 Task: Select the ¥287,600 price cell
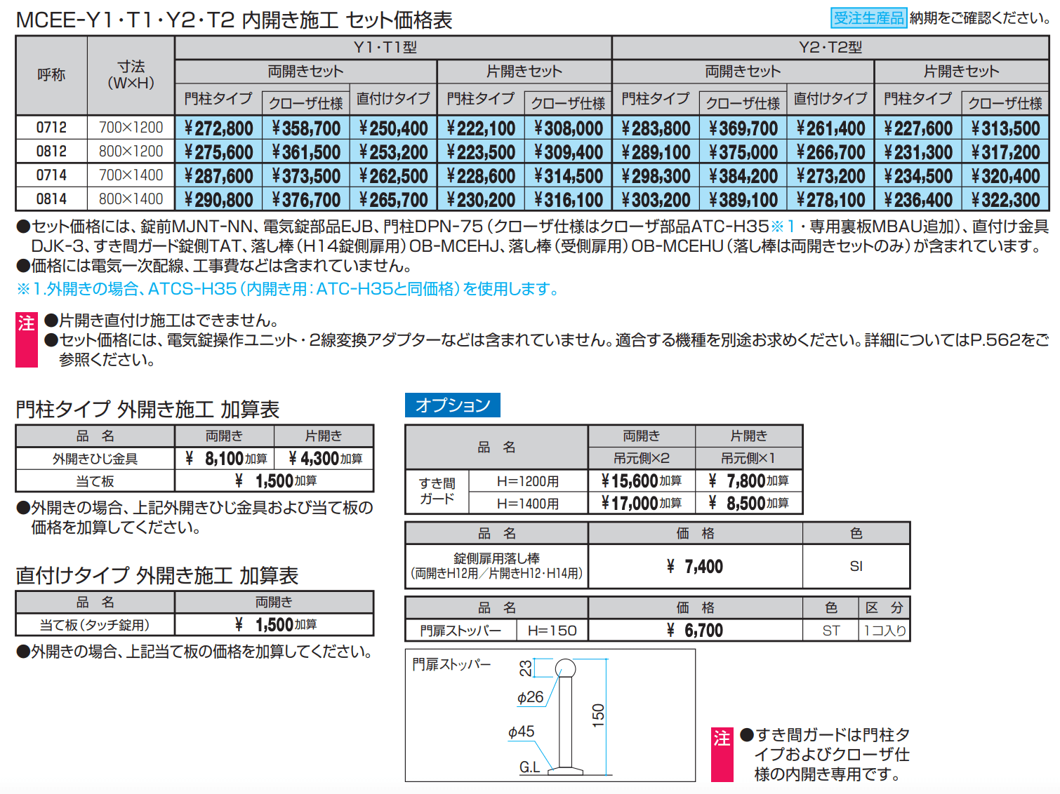[218, 176]
